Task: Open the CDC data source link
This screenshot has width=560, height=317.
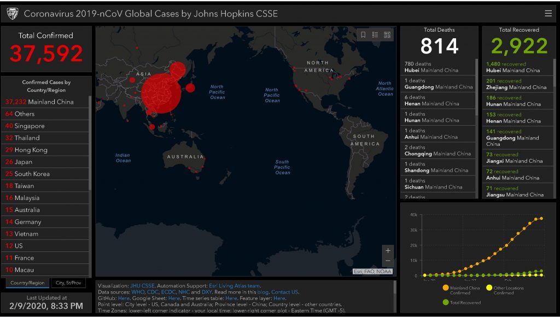Action: [153, 292]
